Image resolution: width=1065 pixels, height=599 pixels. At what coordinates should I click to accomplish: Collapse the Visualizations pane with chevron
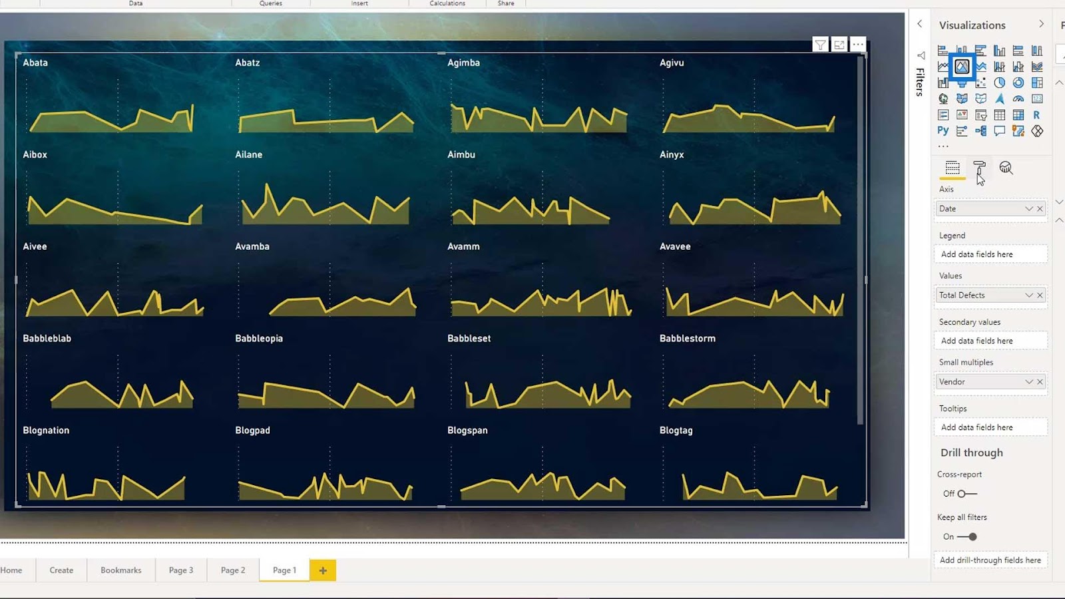pos(1042,24)
